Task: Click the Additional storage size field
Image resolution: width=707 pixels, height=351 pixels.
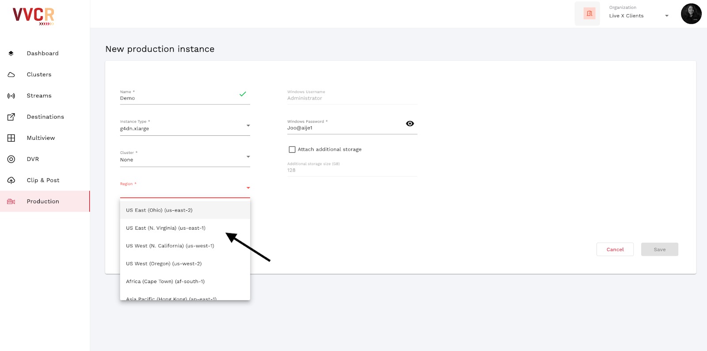Action: [352, 168]
